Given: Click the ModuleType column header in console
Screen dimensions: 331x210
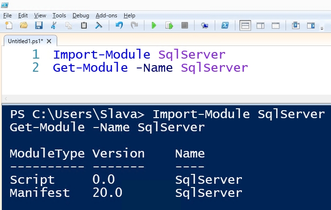Looking at the screenshot, I should coord(47,154).
